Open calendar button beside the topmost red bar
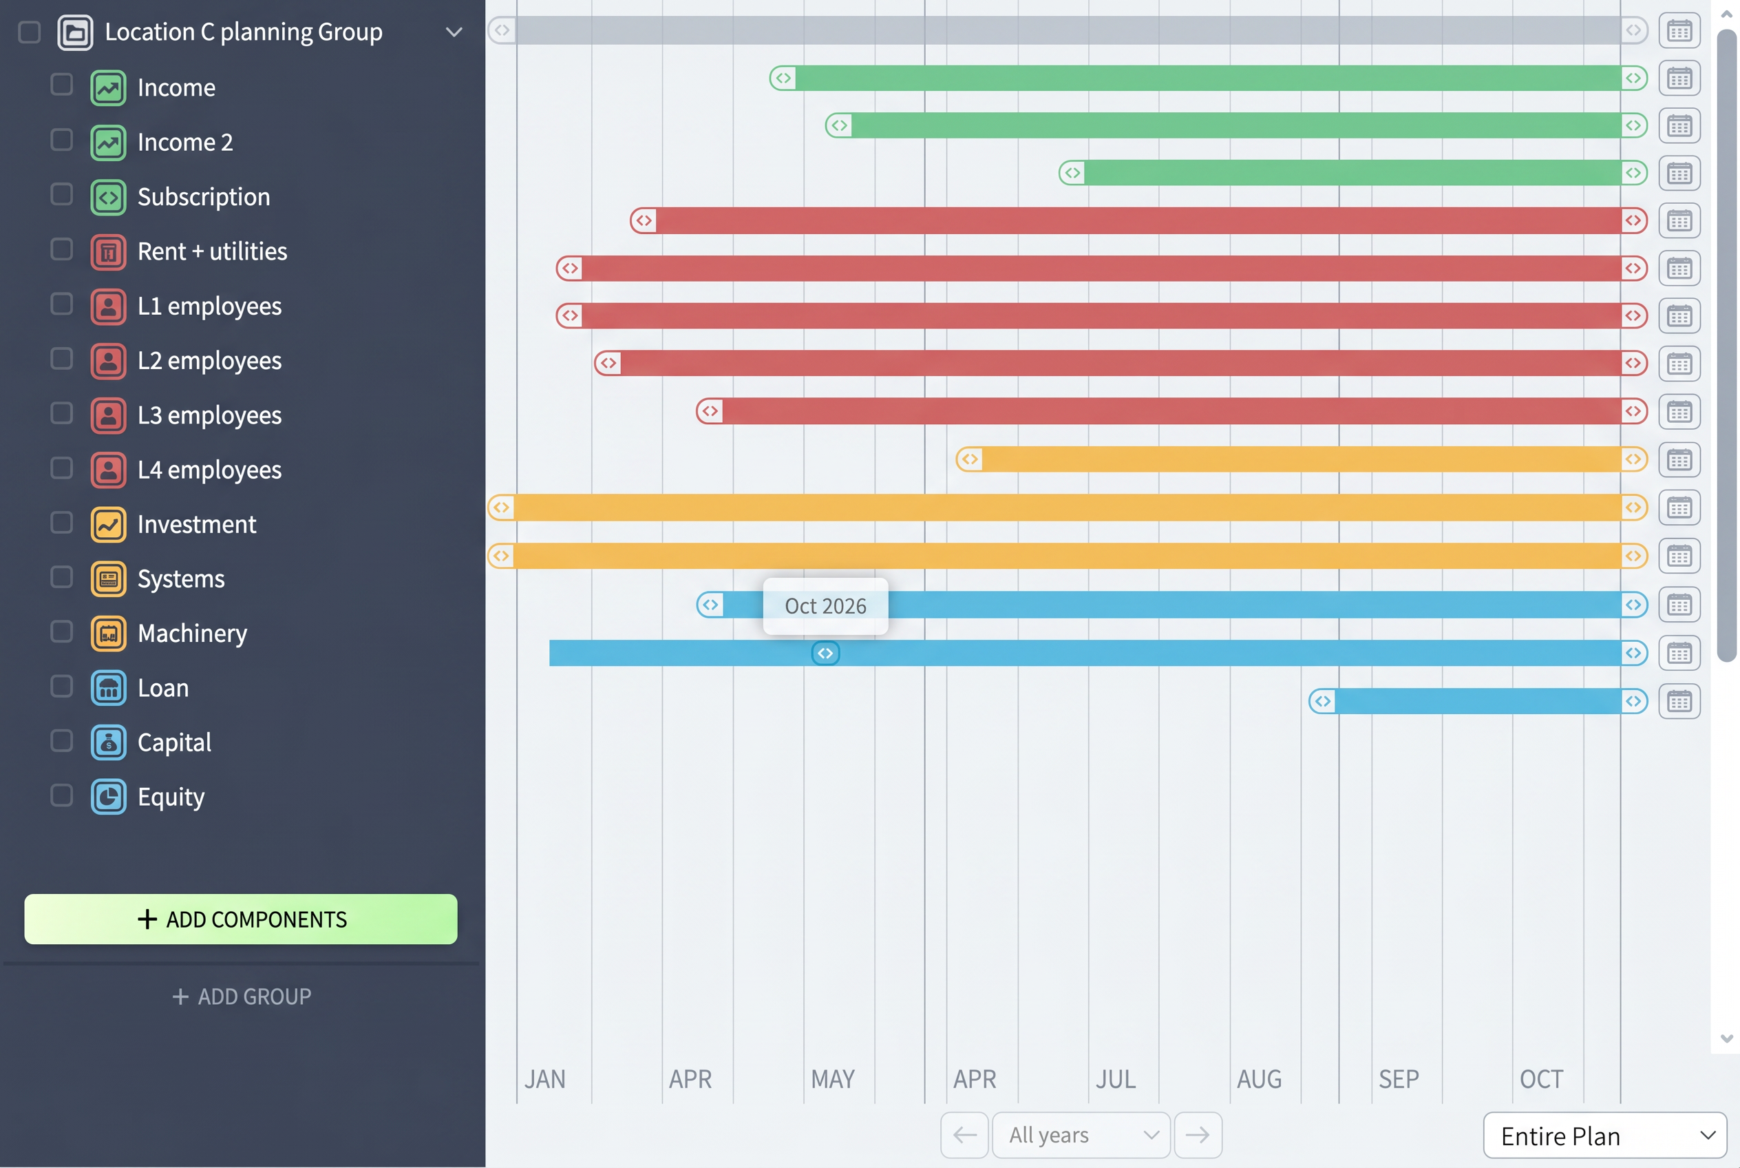The height and width of the screenshot is (1168, 1740). tap(1679, 220)
